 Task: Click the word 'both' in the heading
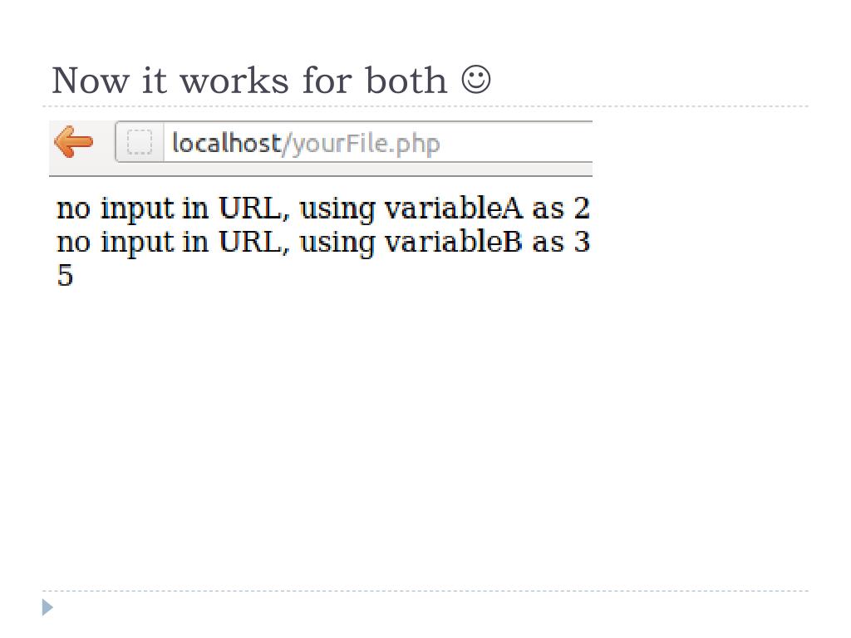coord(406,81)
